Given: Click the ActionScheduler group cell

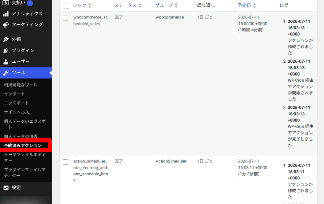Looking at the screenshot, I should [x=171, y=161].
